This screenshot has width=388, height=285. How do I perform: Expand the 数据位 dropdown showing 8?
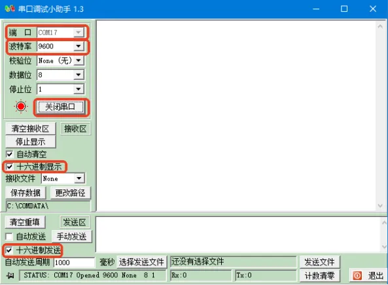point(79,75)
